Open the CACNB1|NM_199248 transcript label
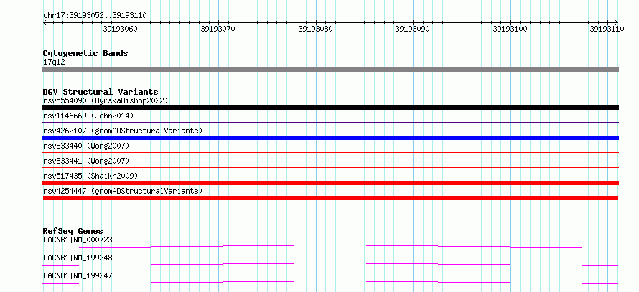639x292 pixels. tap(78, 258)
